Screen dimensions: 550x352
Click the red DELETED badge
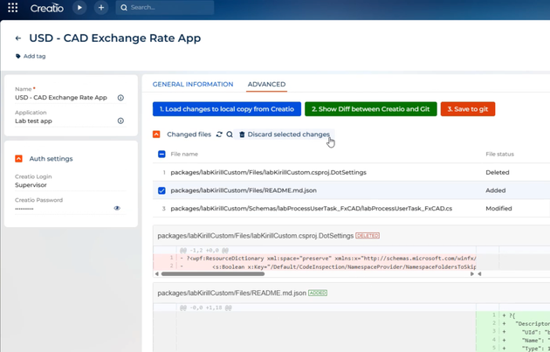coord(368,236)
